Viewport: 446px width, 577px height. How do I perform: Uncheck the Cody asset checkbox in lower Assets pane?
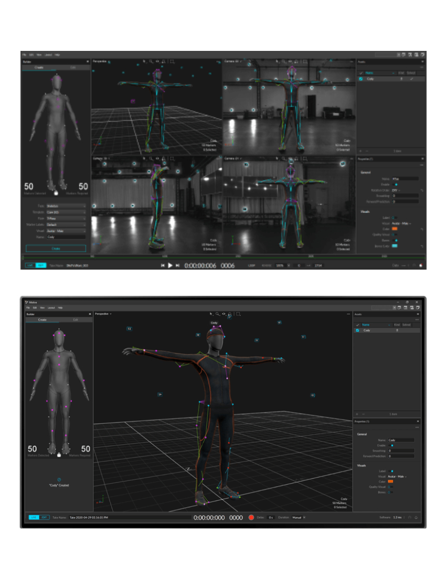point(357,330)
